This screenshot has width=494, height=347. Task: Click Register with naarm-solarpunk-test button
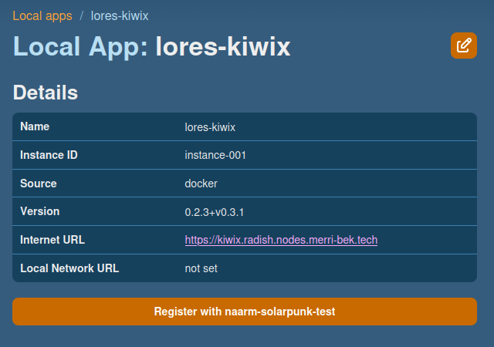245,312
